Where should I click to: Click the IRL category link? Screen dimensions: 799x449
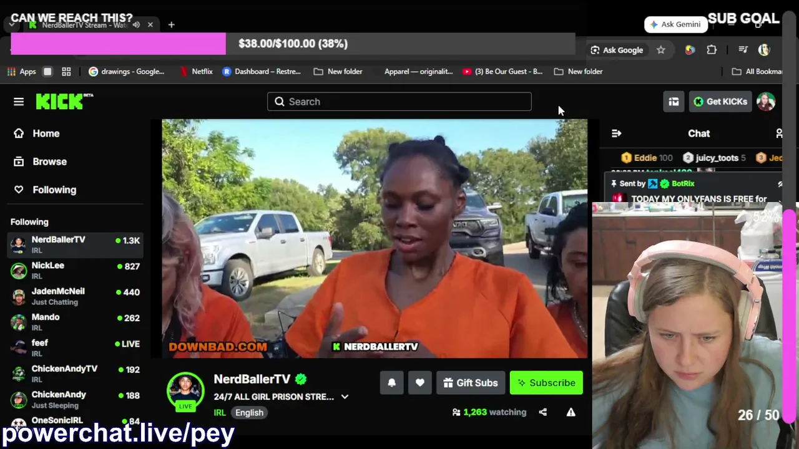(x=220, y=413)
